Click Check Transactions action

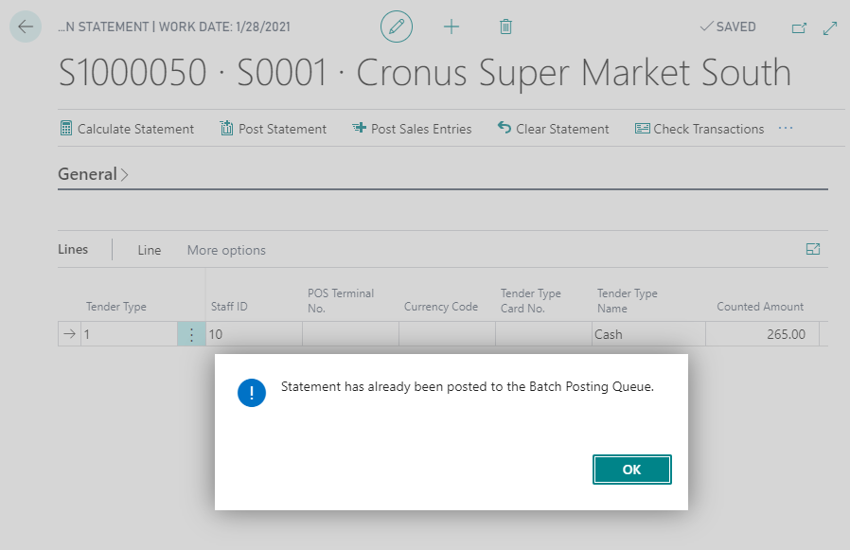[699, 129]
